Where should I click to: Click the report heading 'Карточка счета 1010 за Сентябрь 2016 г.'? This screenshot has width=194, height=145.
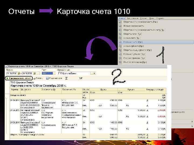pyautogui.click(x=38, y=86)
